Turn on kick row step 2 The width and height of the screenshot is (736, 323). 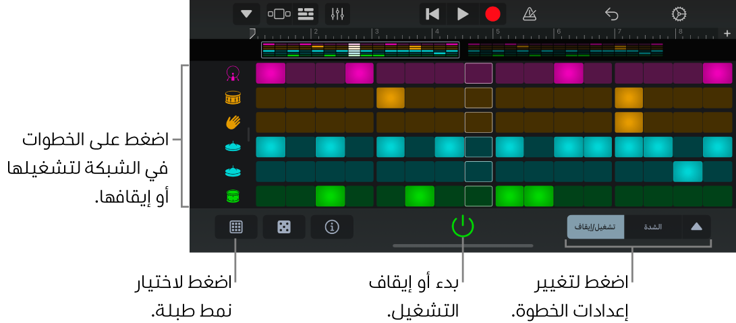[300, 74]
